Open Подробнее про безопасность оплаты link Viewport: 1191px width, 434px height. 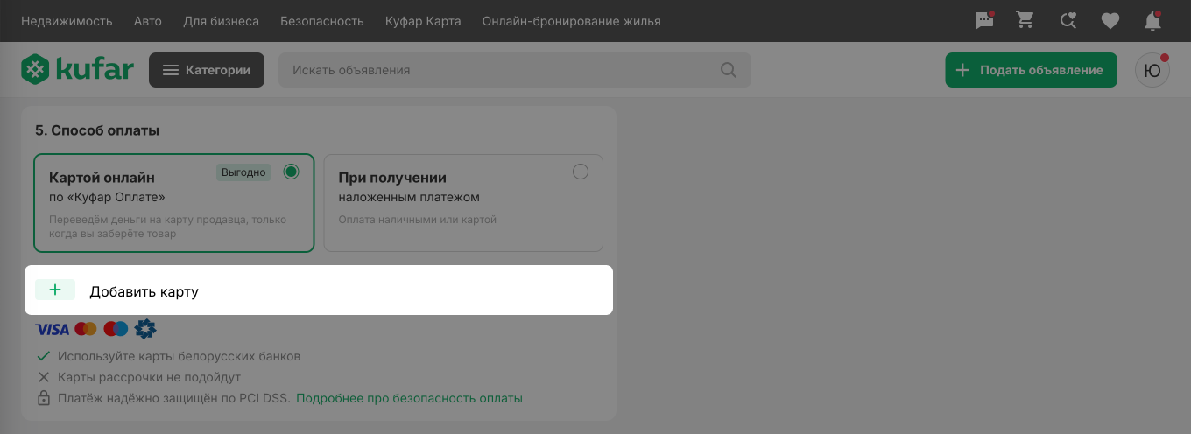[x=409, y=398]
